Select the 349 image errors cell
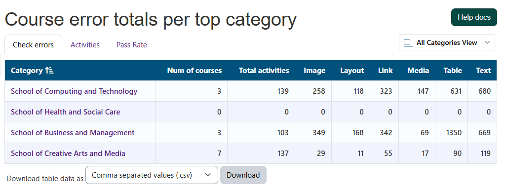 (x=313, y=132)
